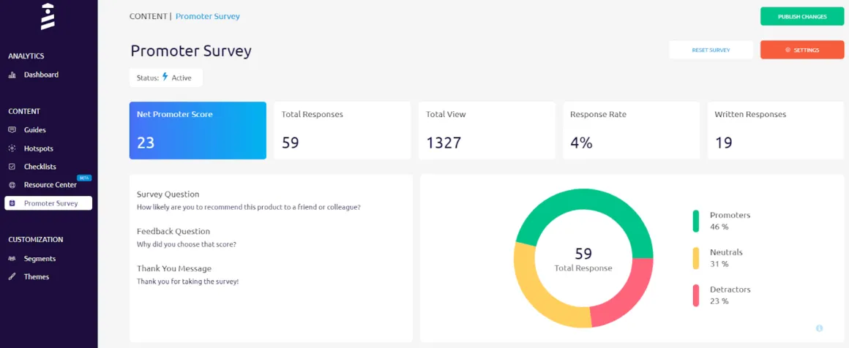
Task: Click the 'Promoter Survey' page heading
Action: tap(191, 51)
